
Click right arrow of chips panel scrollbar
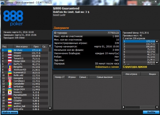[x=157, y=107]
